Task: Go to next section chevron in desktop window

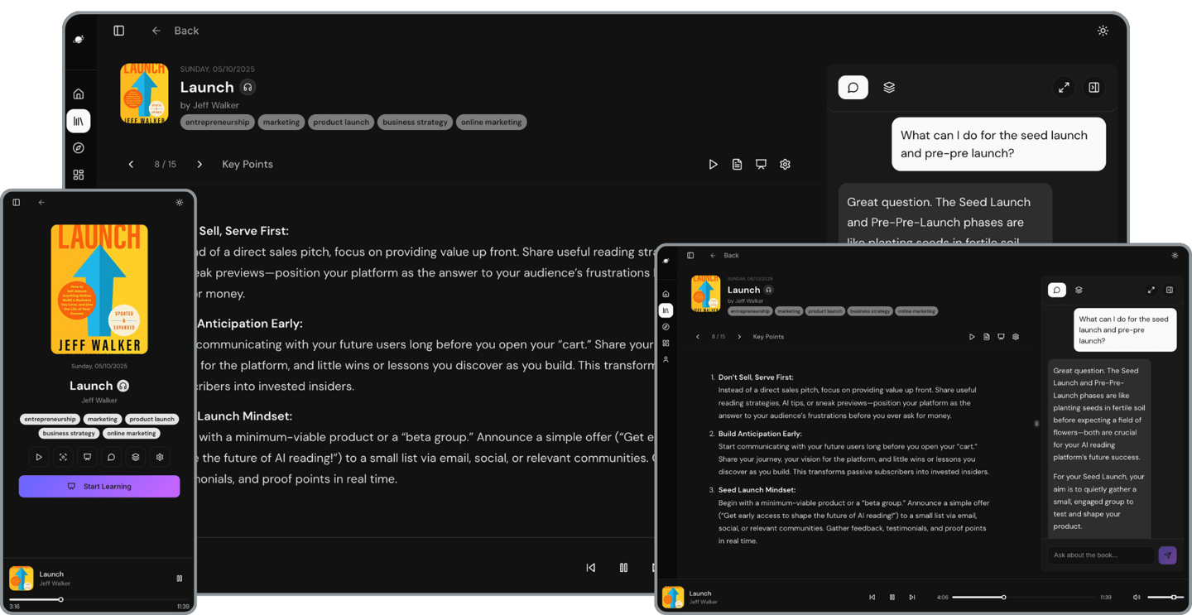Action: coord(199,164)
